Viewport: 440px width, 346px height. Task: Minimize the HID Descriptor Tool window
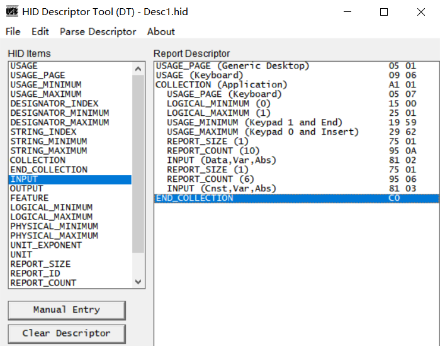pos(347,12)
